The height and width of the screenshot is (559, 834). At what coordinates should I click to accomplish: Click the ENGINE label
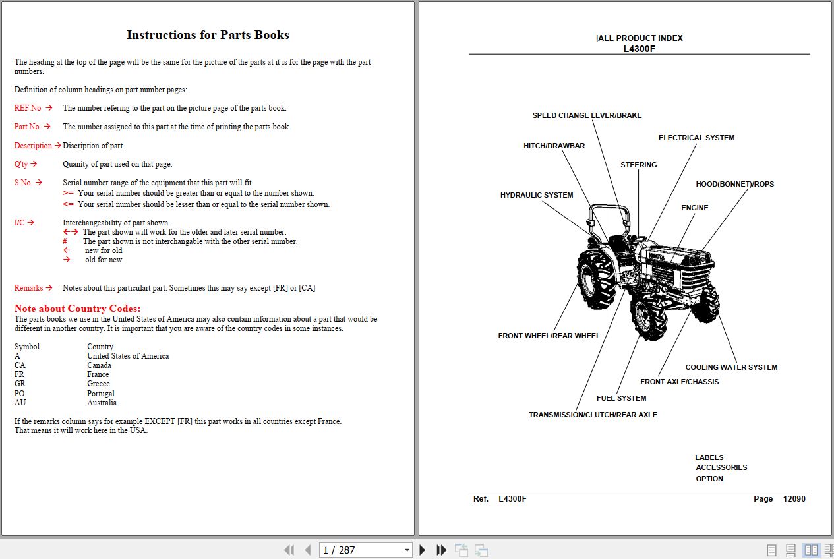(x=694, y=208)
